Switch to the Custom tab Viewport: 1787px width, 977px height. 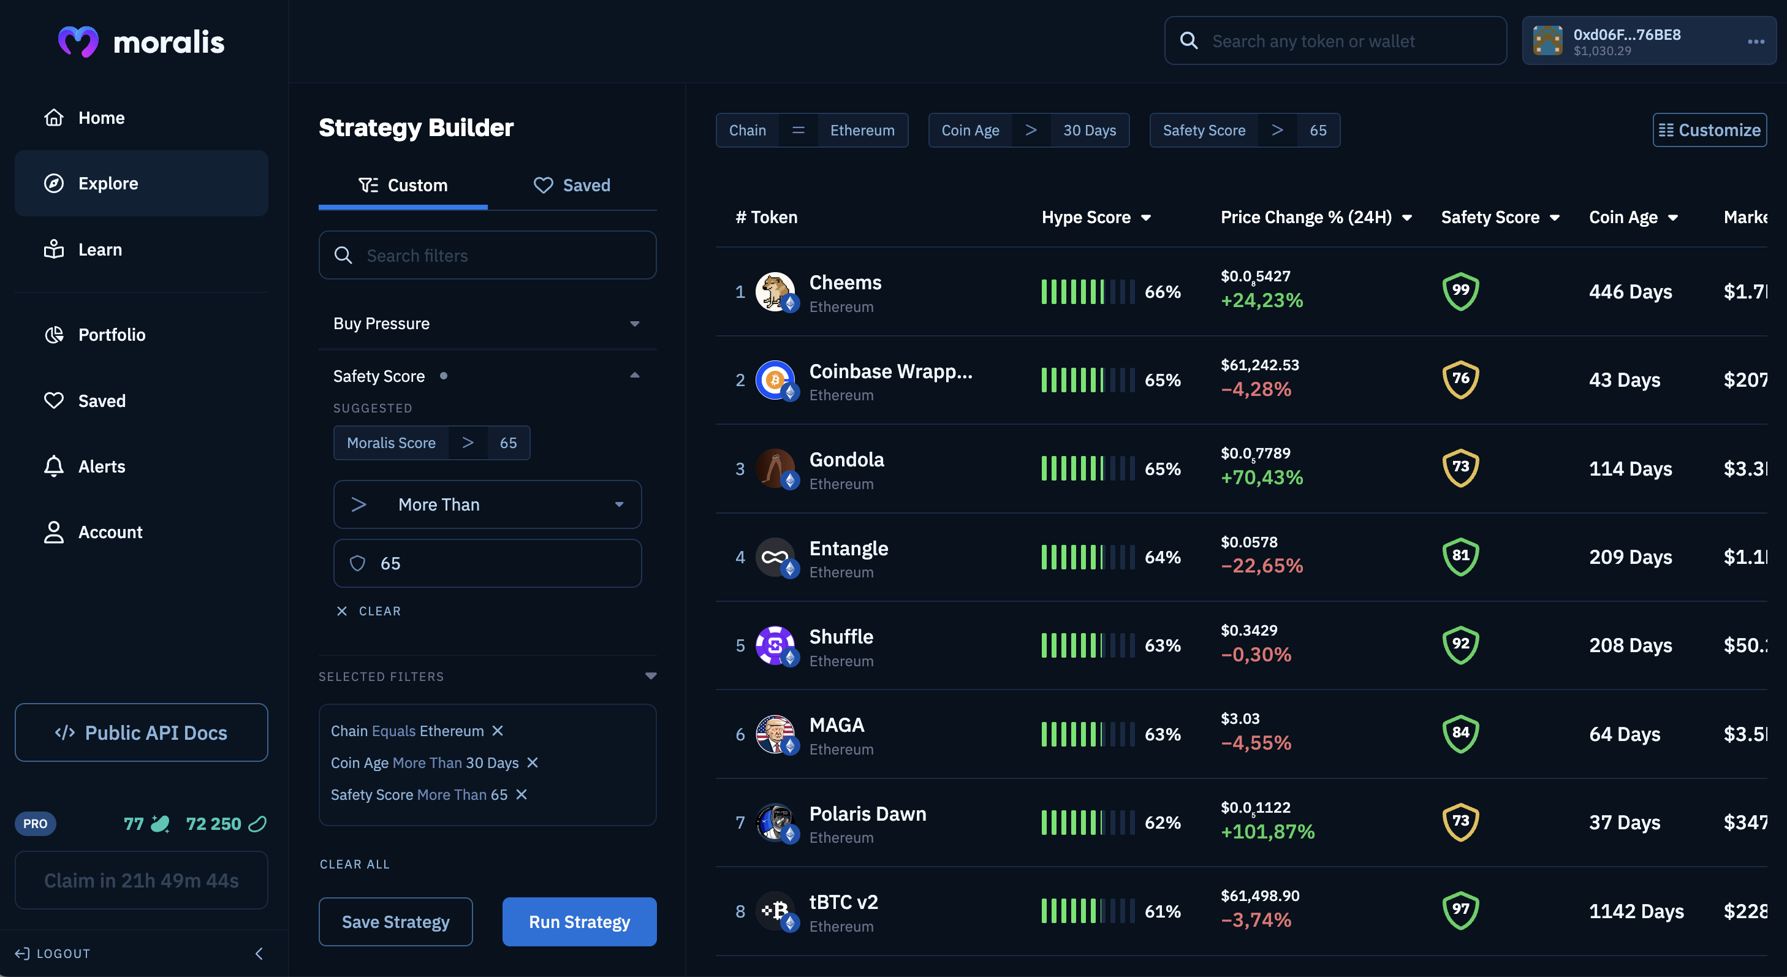403,185
